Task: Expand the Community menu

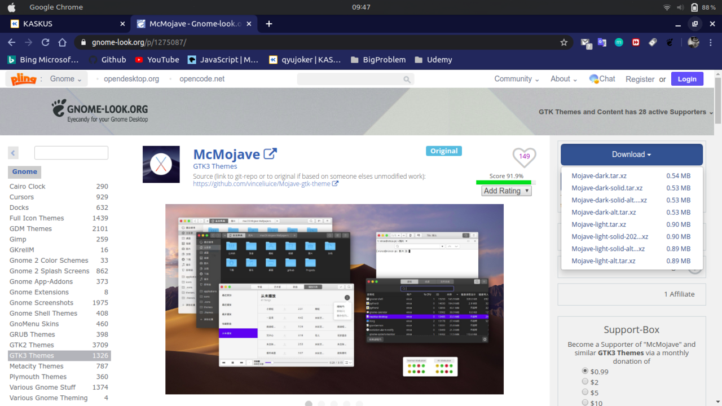Action: (x=517, y=79)
